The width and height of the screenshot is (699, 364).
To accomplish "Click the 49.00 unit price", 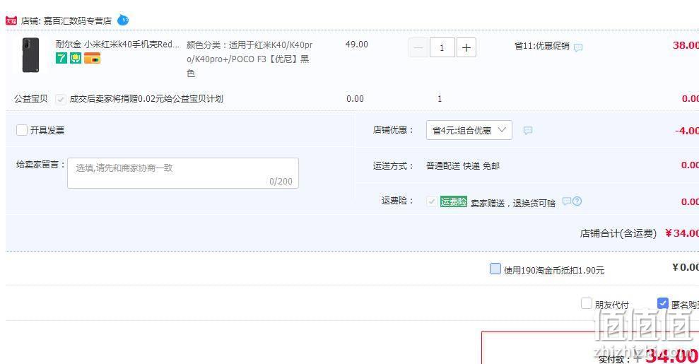I will pos(357,45).
